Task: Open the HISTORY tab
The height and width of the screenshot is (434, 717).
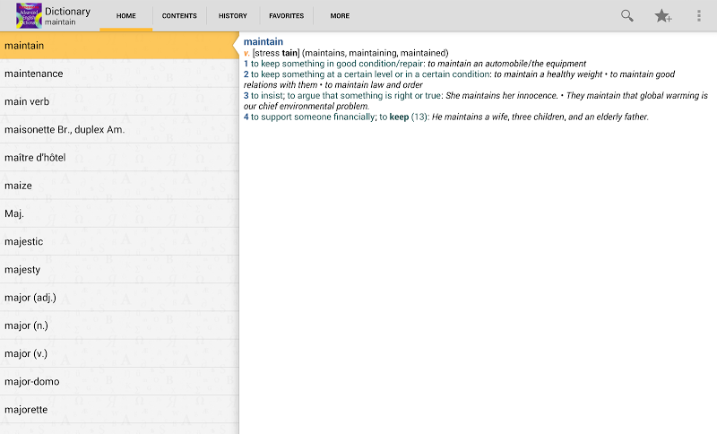Action: 233,15
